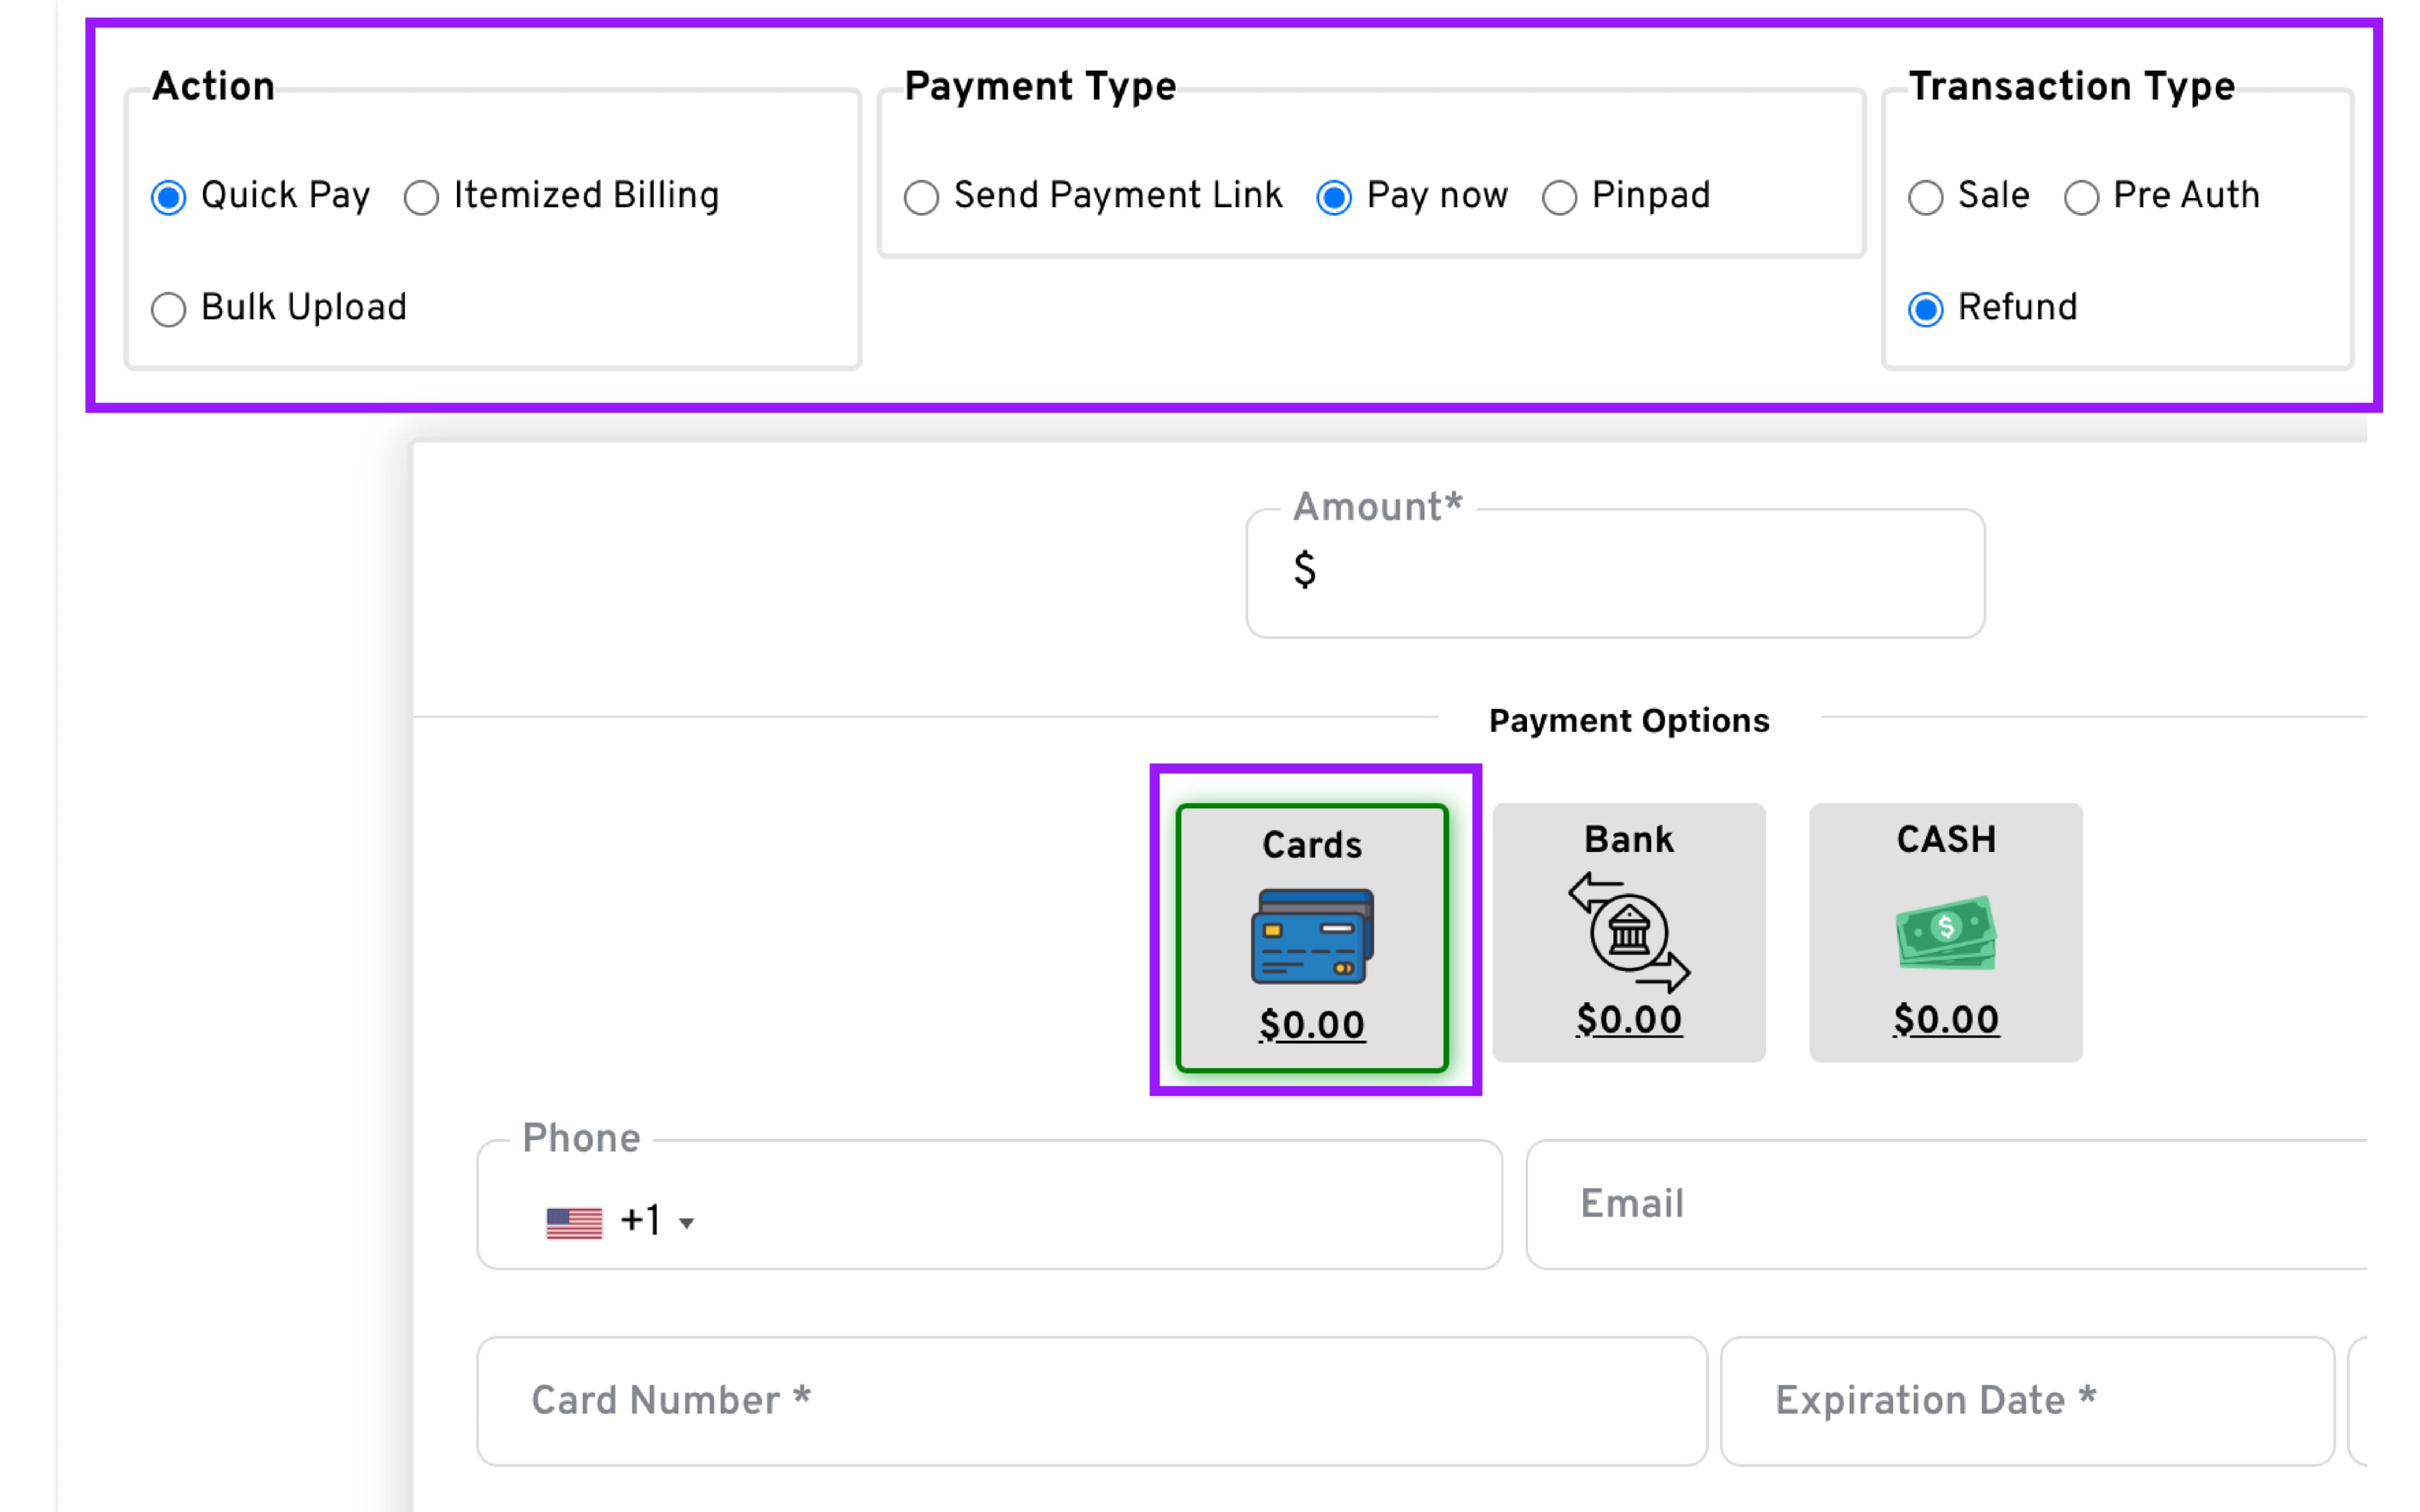Viewport: 2420px width, 1512px height.
Task: Choose the Refund transaction type
Action: 1925,309
